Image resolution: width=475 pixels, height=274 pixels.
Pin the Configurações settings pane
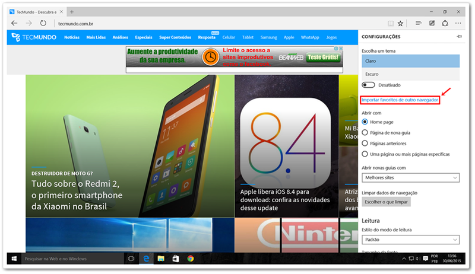coord(459,37)
